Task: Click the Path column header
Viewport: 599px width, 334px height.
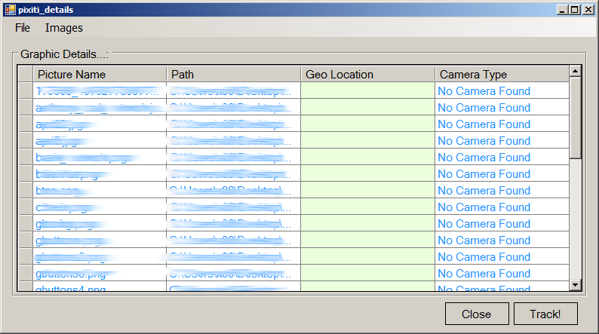Action: [233, 74]
